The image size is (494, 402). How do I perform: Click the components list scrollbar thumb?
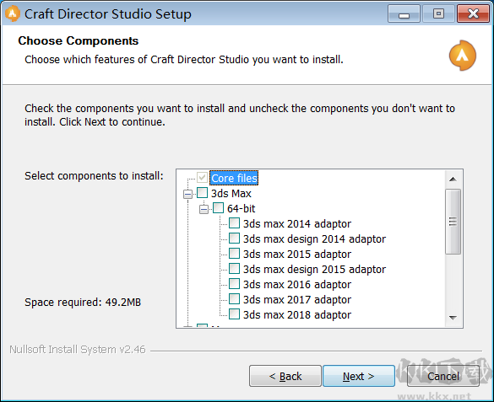click(453, 222)
